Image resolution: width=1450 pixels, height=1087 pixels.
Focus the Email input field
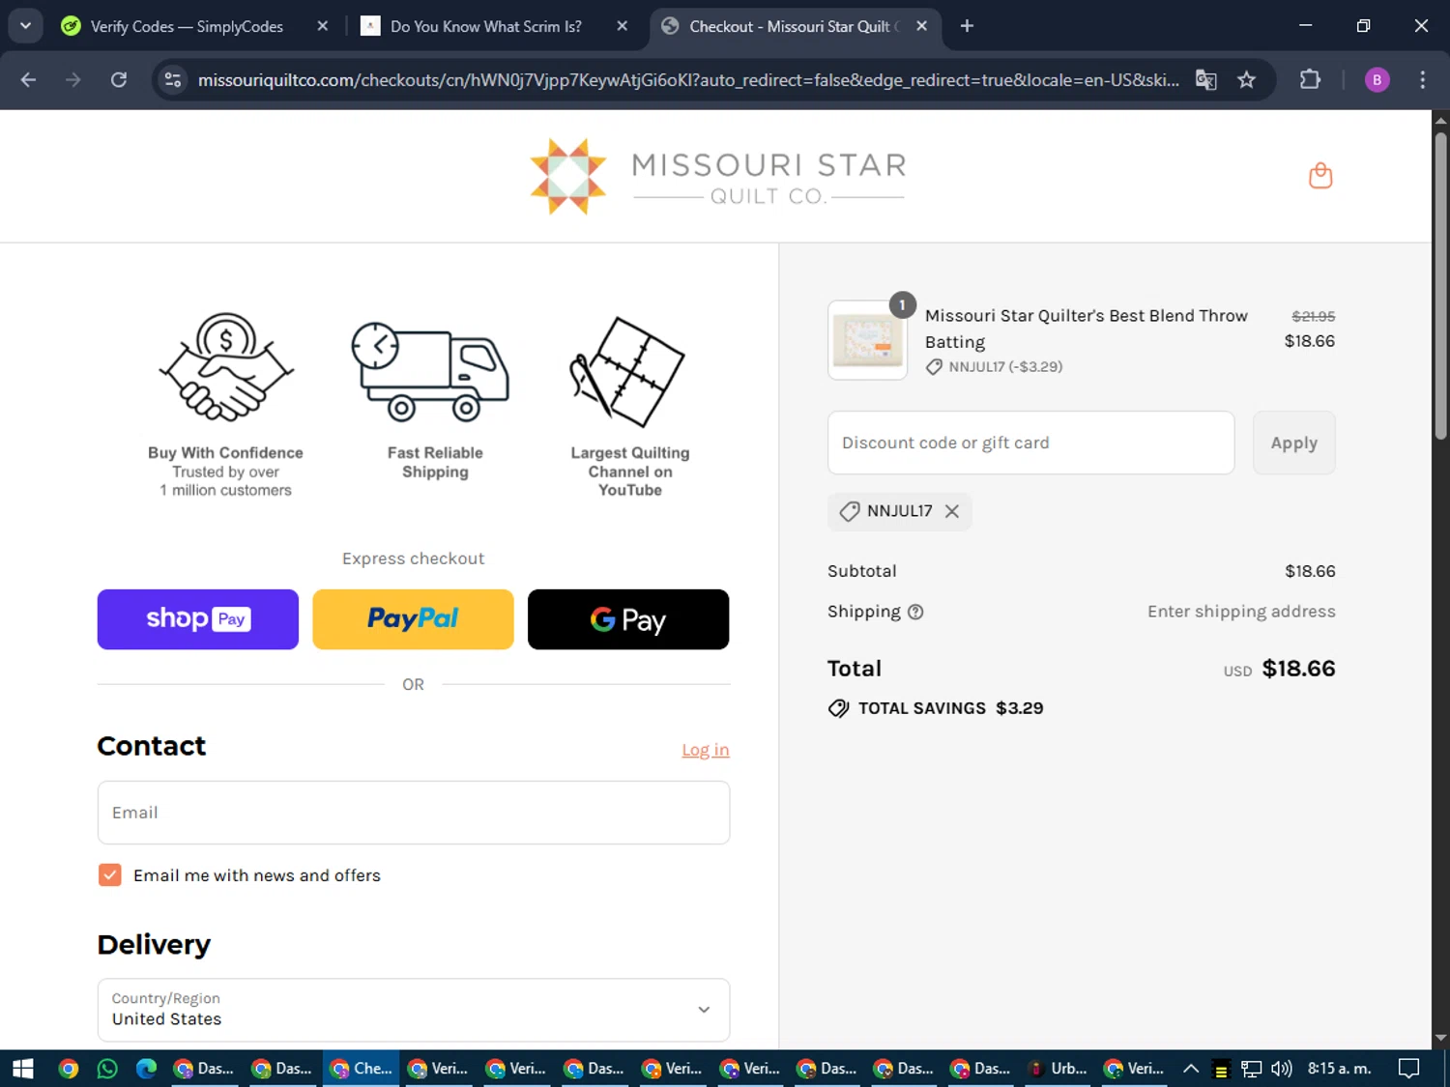[x=414, y=813]
